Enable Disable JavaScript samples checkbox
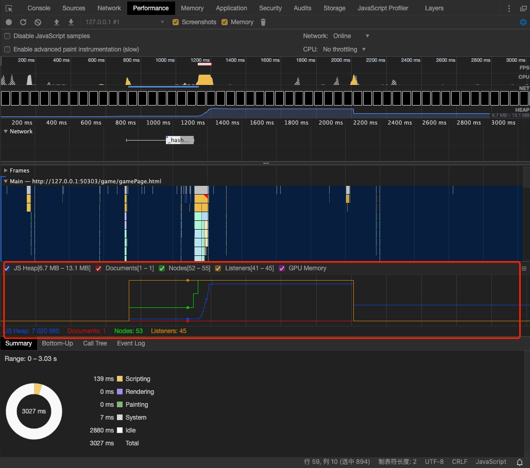The height and width of the screenshot is (468, 530). tap(7, 36)
